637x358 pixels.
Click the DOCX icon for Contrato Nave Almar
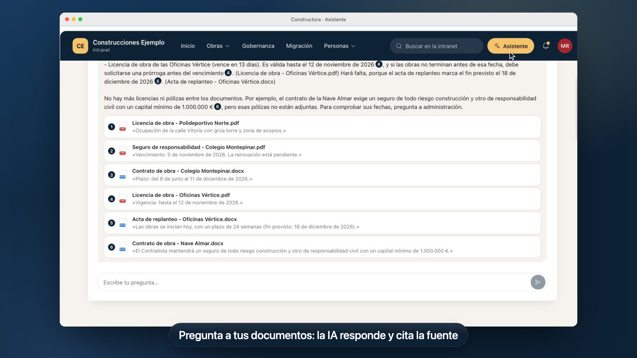click(x=123, y=247)
